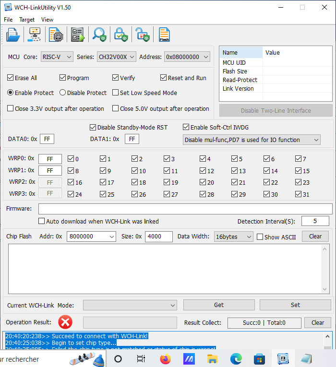Open Firefox from the taskbar

[166, 358]
